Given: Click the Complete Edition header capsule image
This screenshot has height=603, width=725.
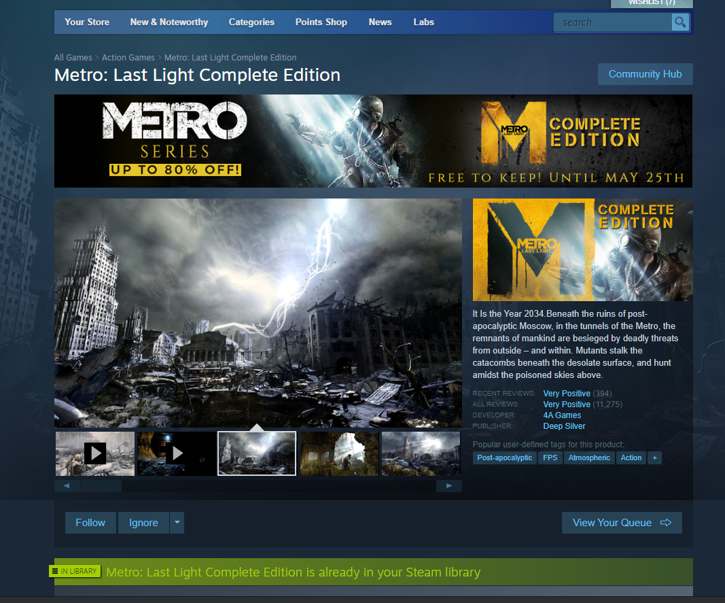Looking at the screenshot, I should [x=582, y=250].
